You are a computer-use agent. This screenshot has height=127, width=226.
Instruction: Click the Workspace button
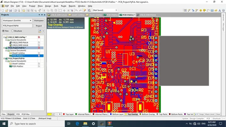(x=39, y=20)
